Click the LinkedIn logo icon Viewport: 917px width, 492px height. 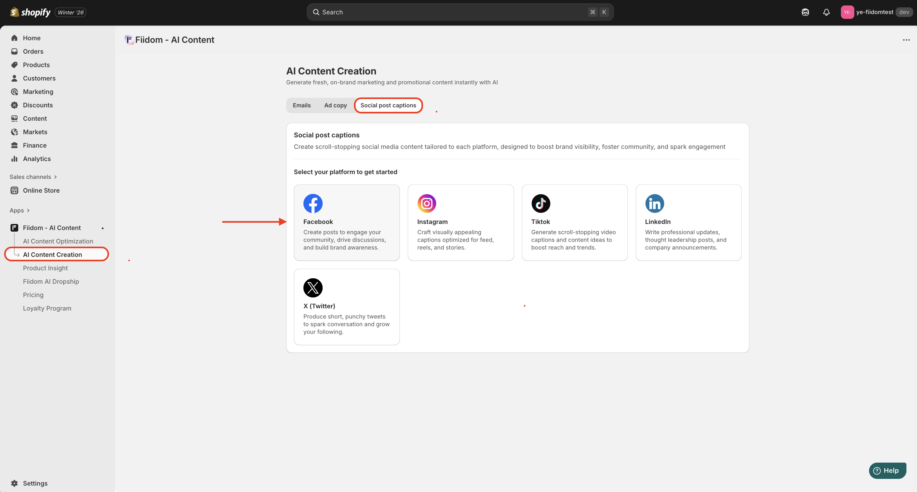coord(654,204)
